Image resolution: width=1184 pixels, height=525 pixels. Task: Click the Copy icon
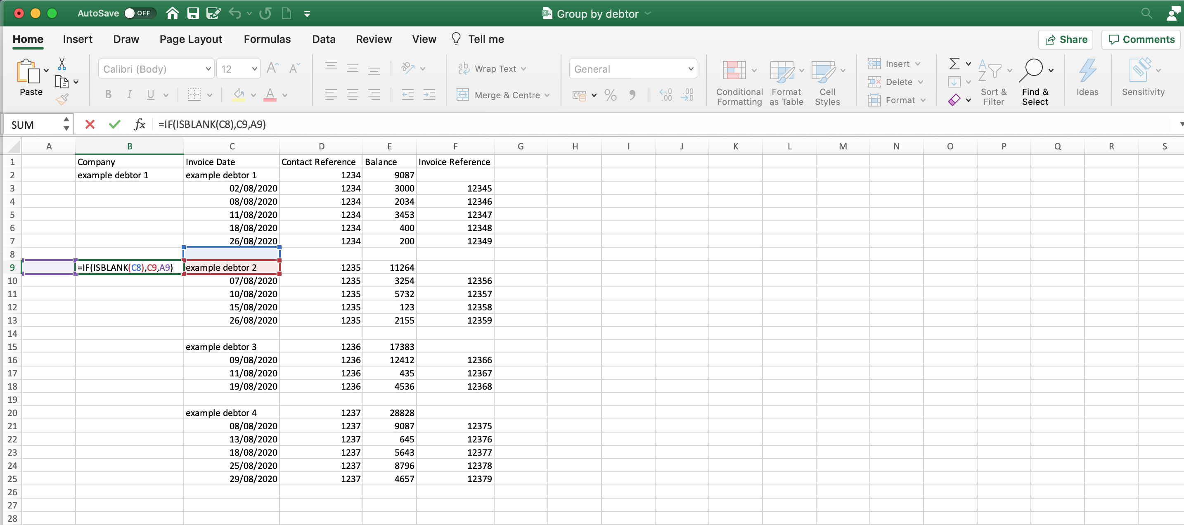pyautogui.click(x=62, y=82)
